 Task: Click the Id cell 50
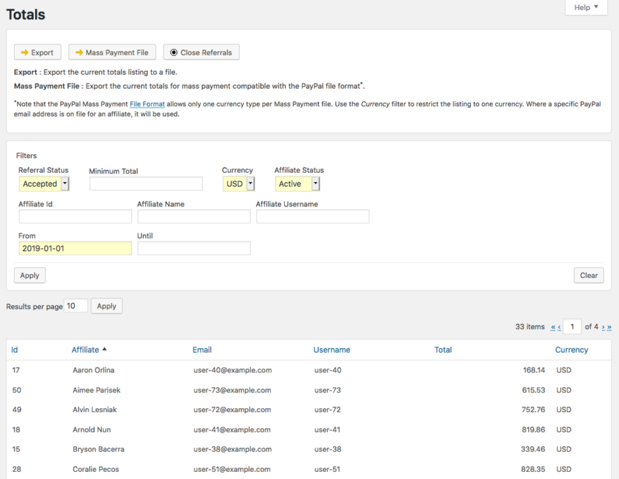(x=16, y=390)
